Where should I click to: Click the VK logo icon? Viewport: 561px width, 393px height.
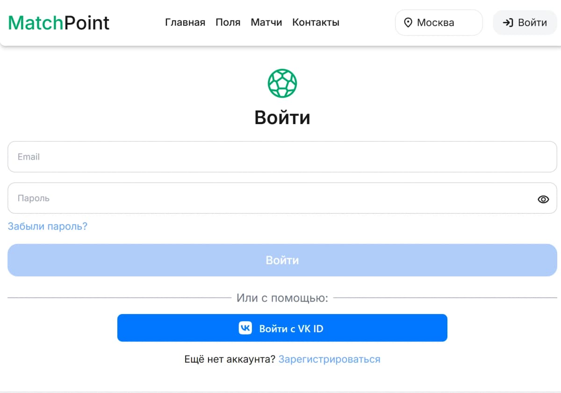pyautogui.click(x=245, y=328)
